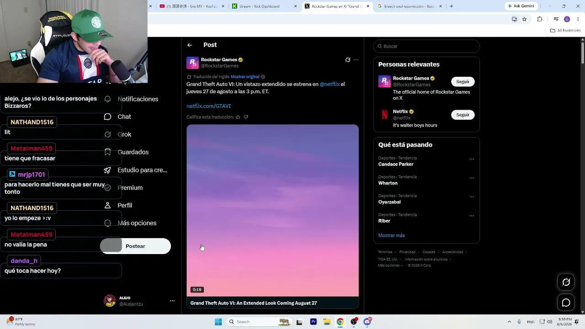The height and width of the screenshot is (329, 585).
Task: Open the Términos footer link
Action: pyautogui.click(x=385, y=252)
